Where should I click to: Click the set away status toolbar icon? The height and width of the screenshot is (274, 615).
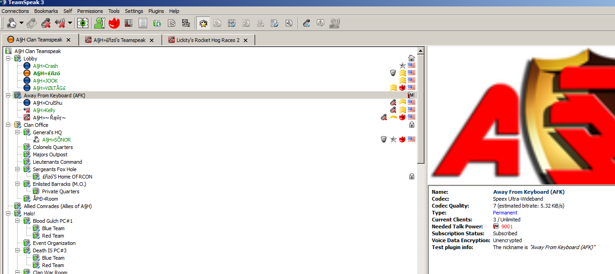click(x=12, y=23)
